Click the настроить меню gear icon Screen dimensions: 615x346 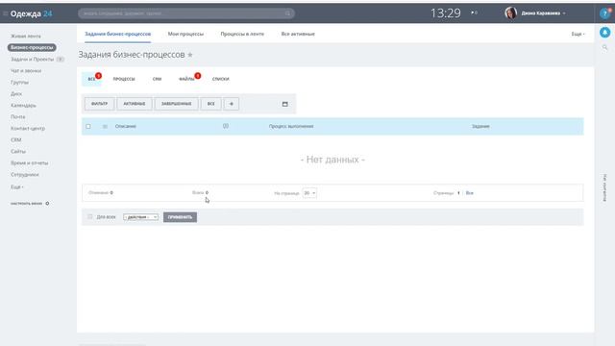47,203
